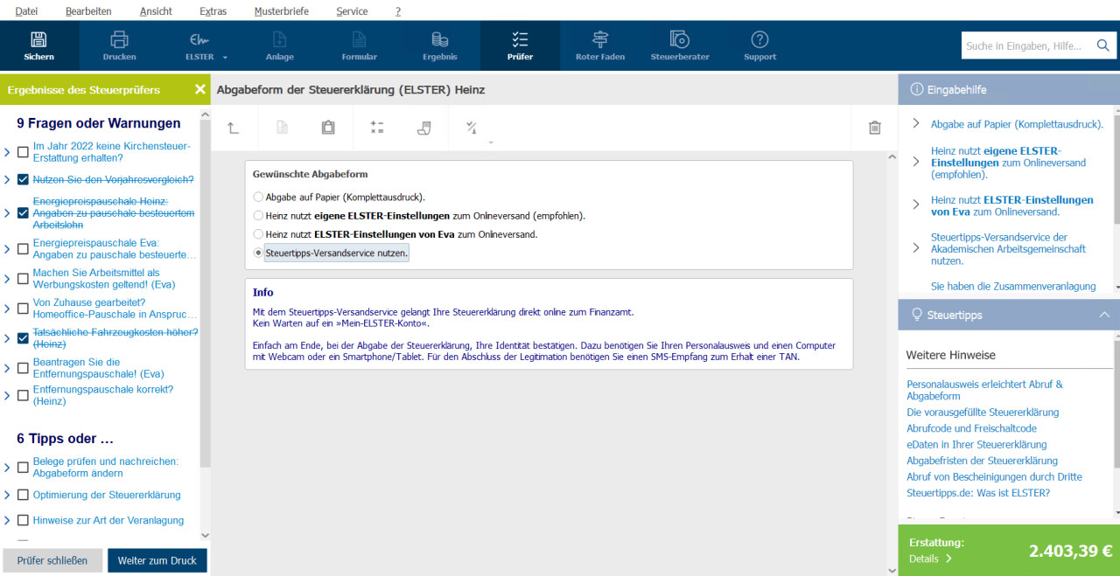Open the Musterbriefe menu
1120x576 pixels.
281,11
